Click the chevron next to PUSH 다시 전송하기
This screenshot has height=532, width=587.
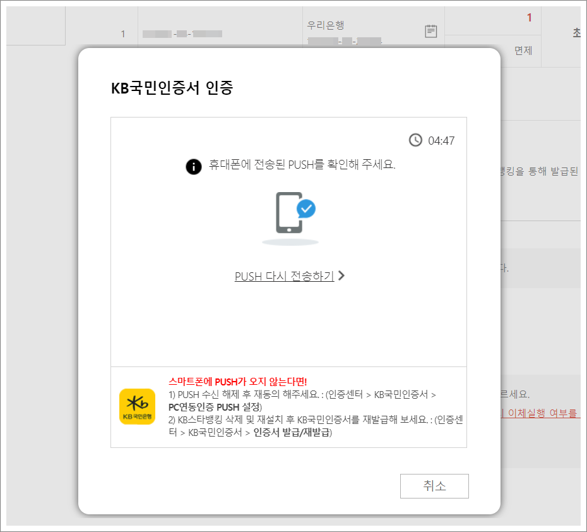click(341, 275)
